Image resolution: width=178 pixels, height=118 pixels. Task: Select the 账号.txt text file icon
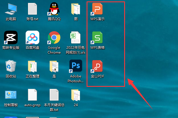(32, 9)
